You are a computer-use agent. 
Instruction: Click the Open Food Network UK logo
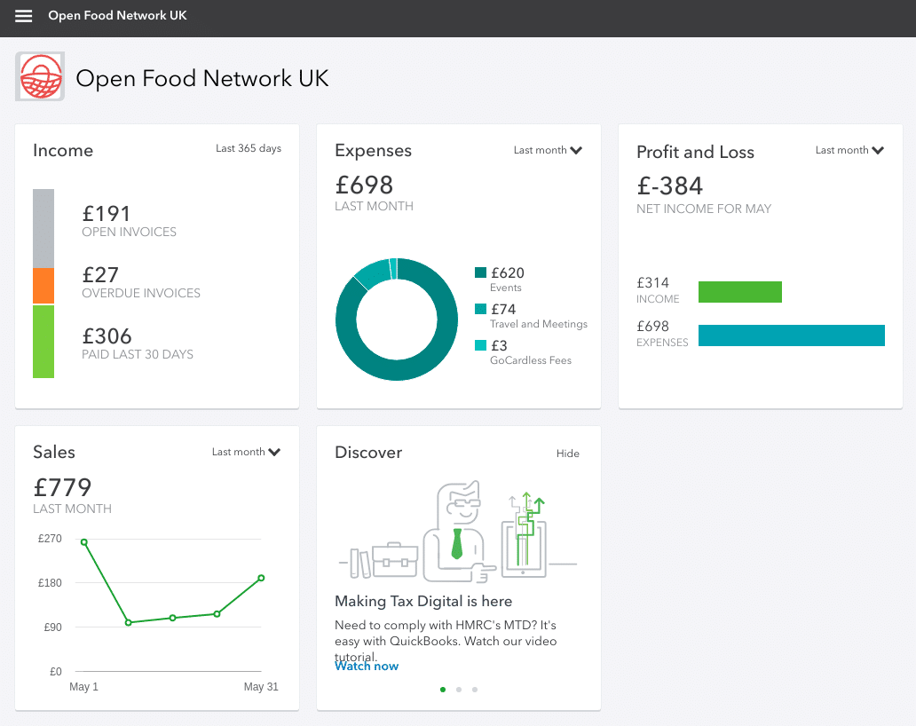(39, 76)
